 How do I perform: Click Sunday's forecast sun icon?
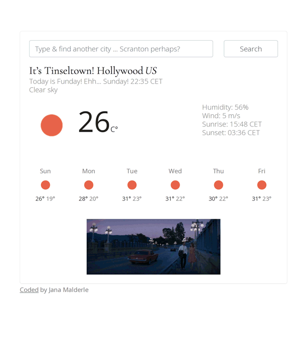[x=45, y=185]
